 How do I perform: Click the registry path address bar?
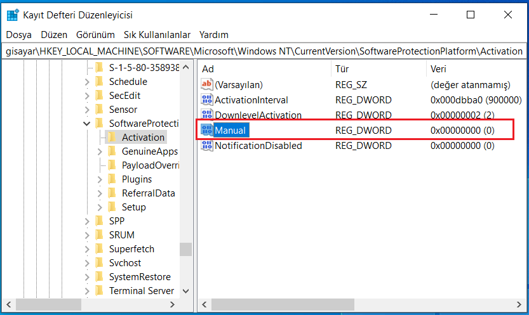[x=264, y=51]
